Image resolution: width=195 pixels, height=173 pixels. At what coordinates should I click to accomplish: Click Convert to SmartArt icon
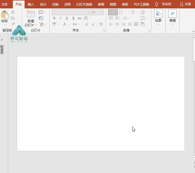[142, 24]
